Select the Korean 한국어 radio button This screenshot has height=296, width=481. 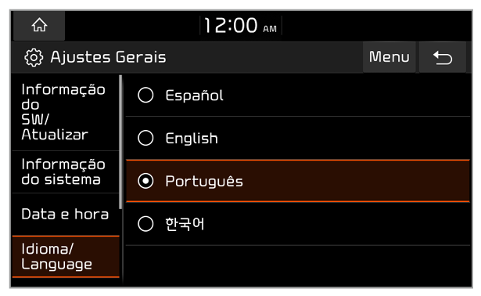point(145,223)
